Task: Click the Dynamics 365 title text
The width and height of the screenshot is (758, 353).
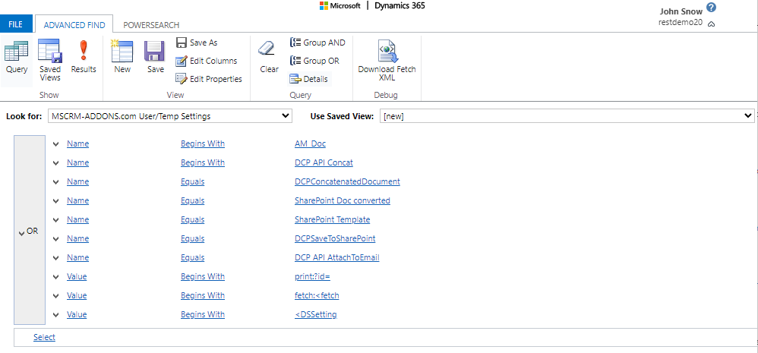Action: [400, 6]
